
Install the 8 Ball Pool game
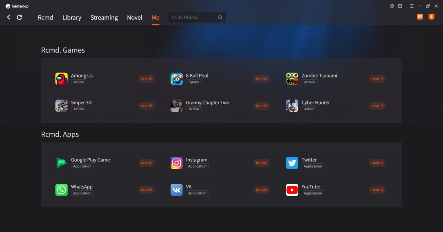261,79
